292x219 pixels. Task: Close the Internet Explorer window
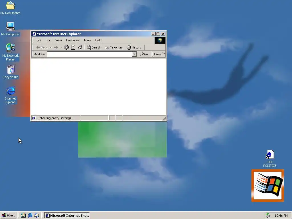pyautogui.click(x=163, y=34)
